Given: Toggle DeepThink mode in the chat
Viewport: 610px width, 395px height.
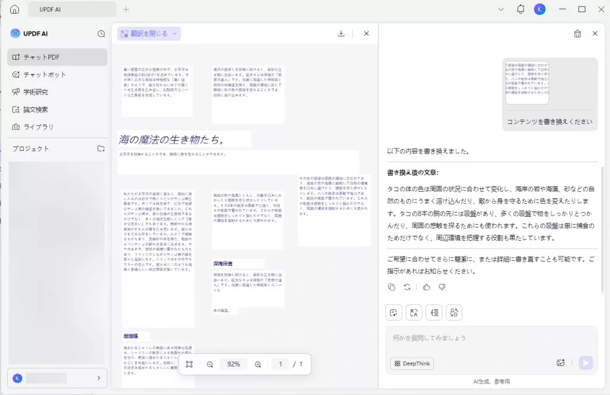Looking at the screenshot, I should click(412, 363).
